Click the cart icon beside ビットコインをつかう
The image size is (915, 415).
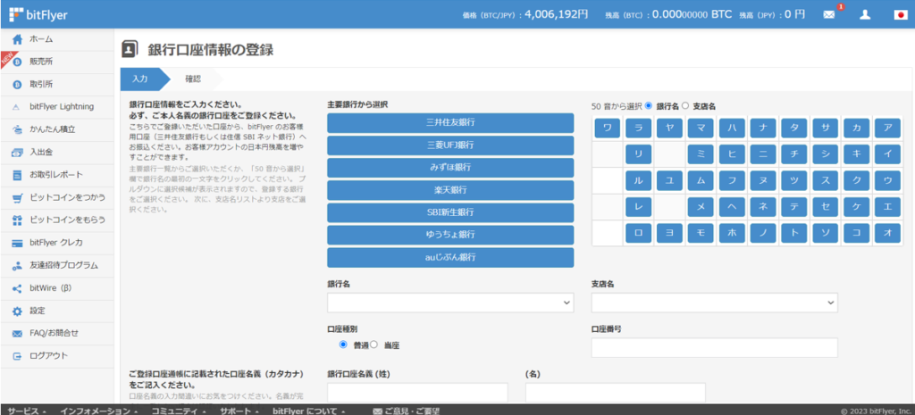pos(18,197)
